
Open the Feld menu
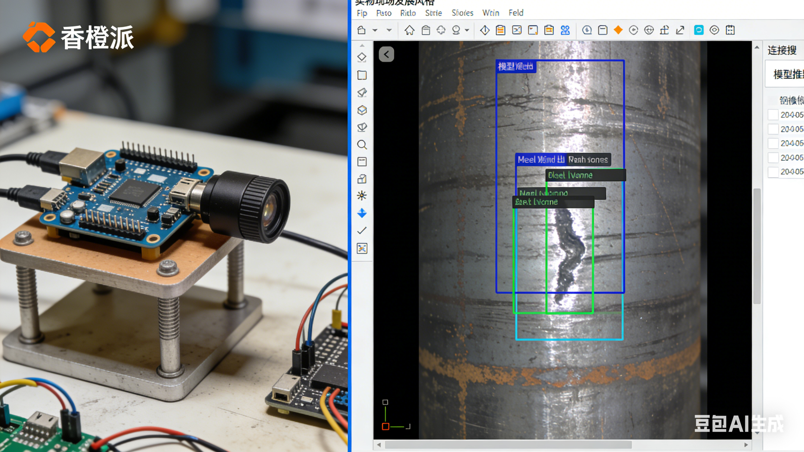516,13
